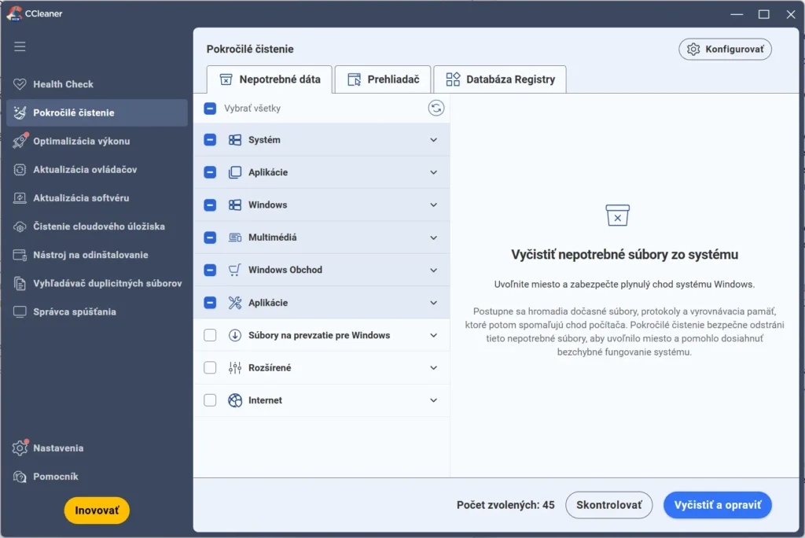Expand the Windows Obchod chevron
805x538 pixels.
pyautogui.click(x=433, y=270)
